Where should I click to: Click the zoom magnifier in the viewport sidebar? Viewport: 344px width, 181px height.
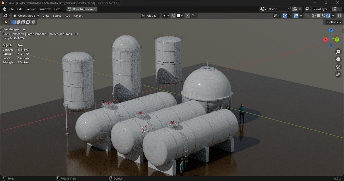338,52
